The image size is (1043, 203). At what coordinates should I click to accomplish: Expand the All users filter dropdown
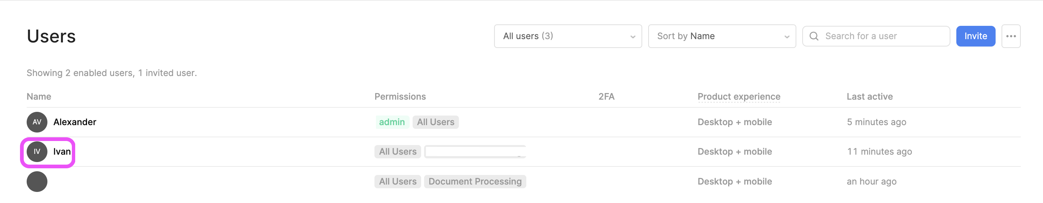(568, 36)
